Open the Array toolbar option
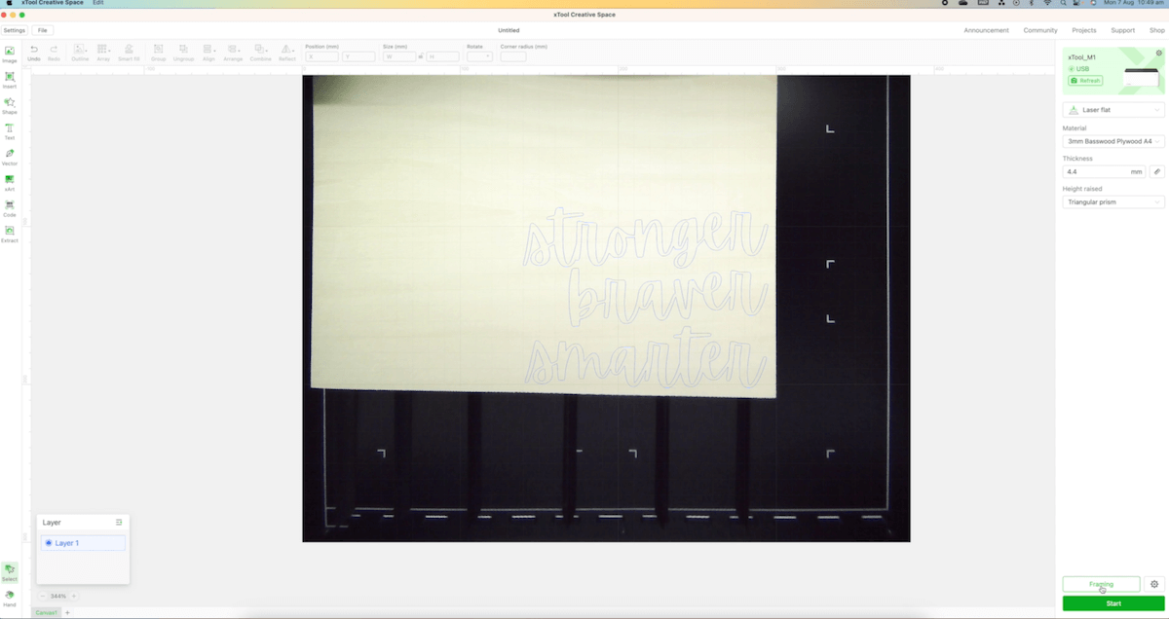 pos(103,53)
